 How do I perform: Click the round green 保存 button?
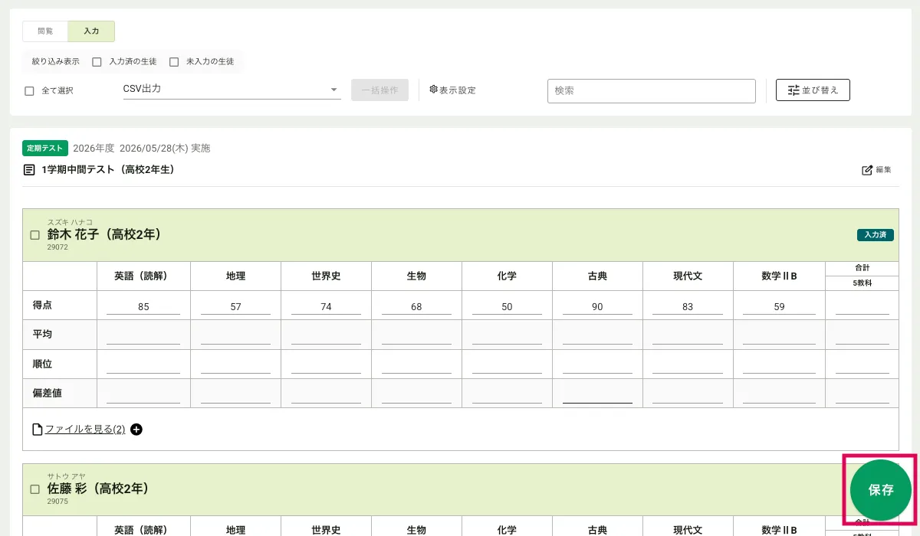[880, 490]
